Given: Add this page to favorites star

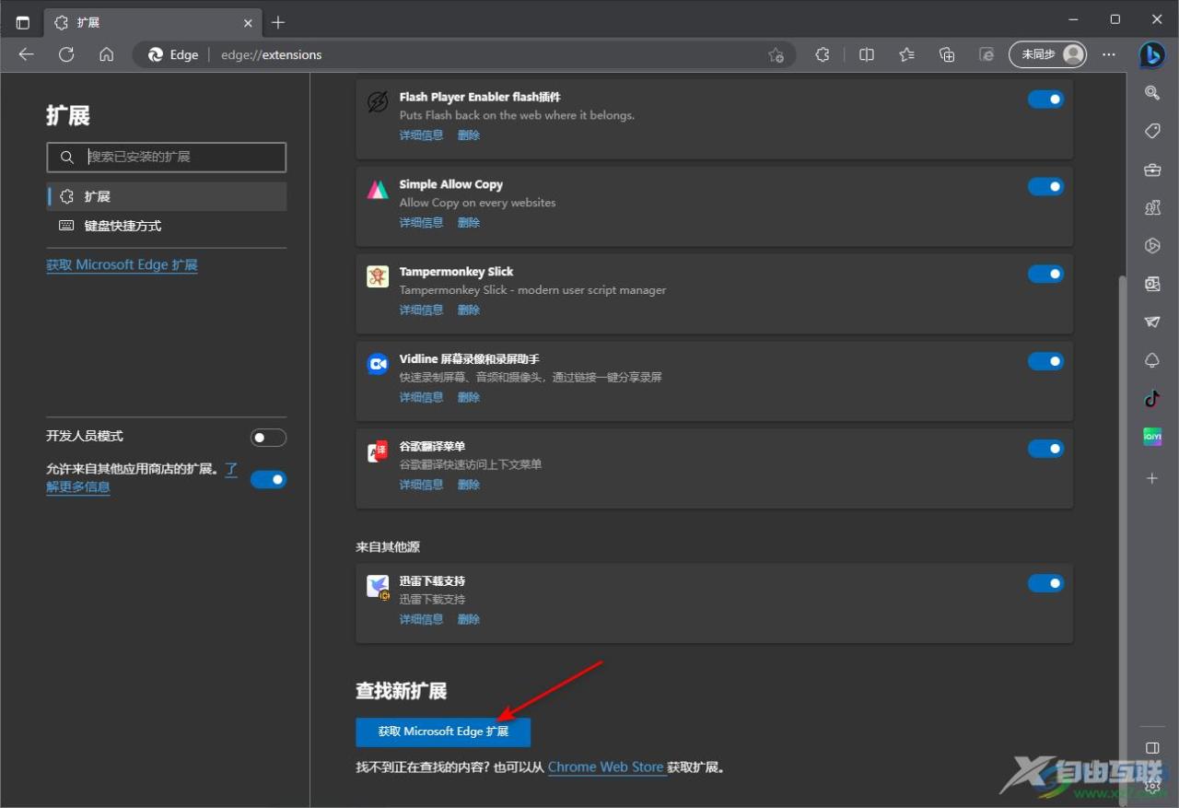Looking at the screenshot, I should point(776,55).
